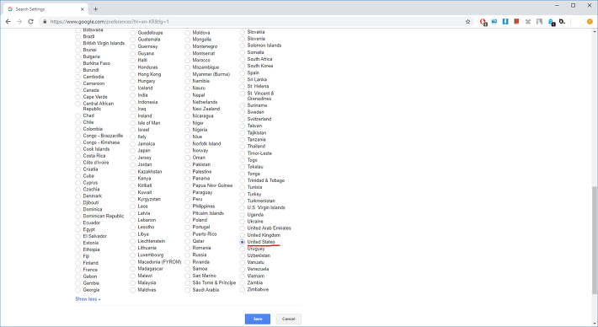The image size is (598, 327).
Task: Select the United Kingdom region
Action: click(243, 235)
